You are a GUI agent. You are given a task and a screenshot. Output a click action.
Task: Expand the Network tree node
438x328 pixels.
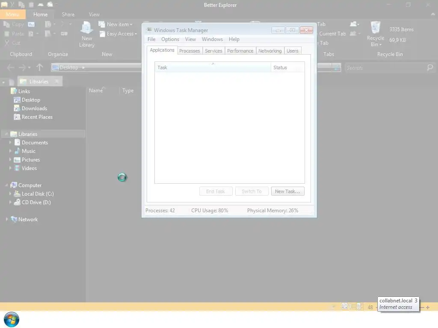point(7,219)
